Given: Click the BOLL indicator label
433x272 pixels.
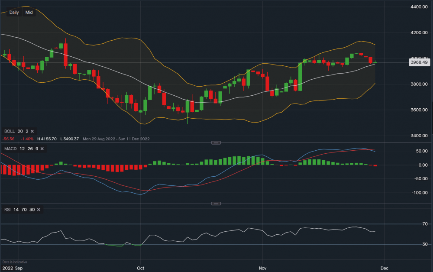Looking at the screenshot, I should tap(9, 131).
